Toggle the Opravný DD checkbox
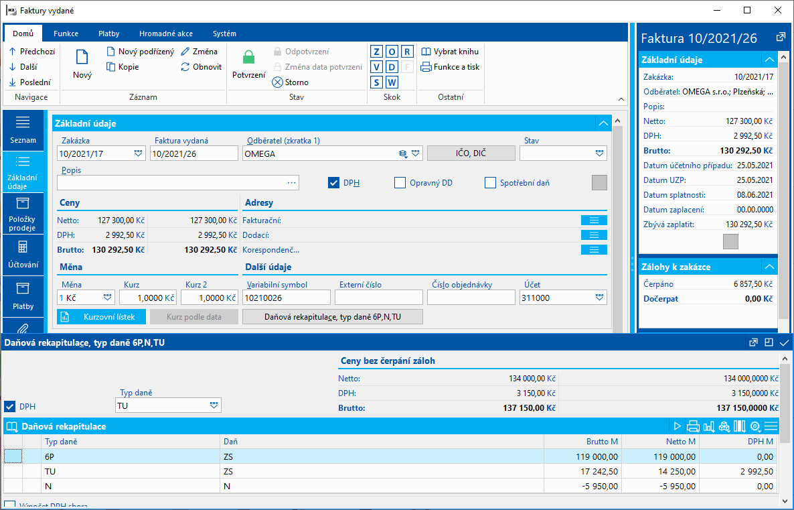Screen dimensions: 794x510 (x=400, y=183)
